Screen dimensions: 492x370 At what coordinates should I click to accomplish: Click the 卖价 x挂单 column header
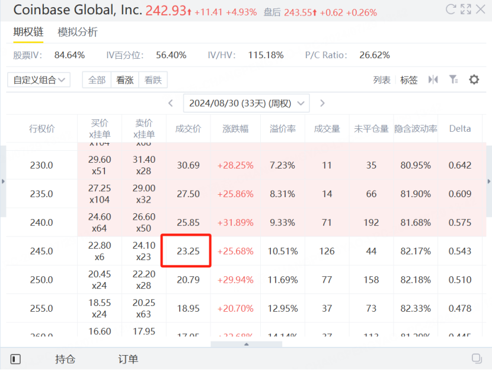143,128
